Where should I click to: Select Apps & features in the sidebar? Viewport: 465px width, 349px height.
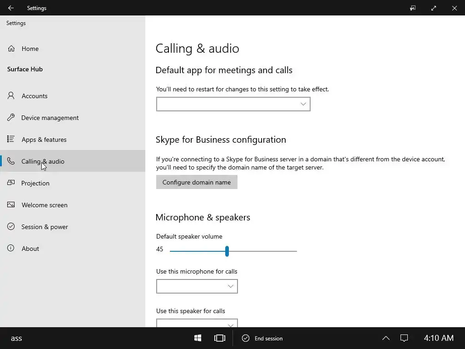(73, 140)
